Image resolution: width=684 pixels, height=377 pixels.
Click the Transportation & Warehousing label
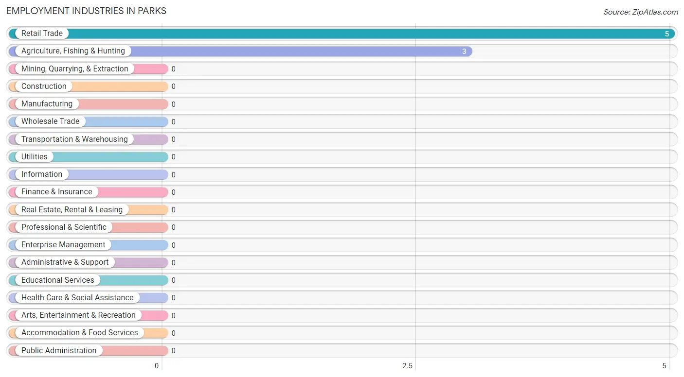(x=74, y=139)
